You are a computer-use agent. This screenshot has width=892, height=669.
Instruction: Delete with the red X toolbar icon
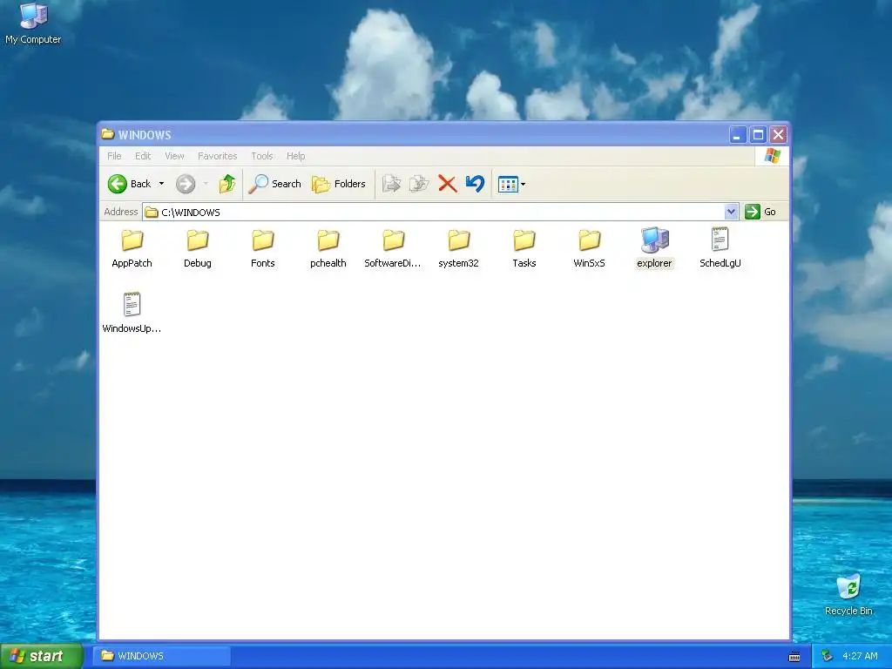click(448, 184)
